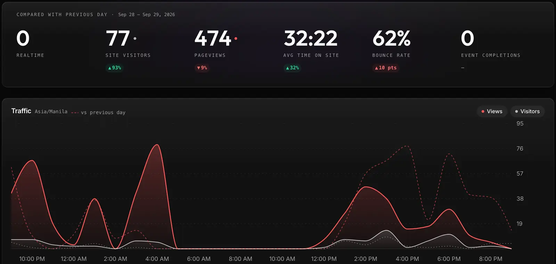
Task: Click the 57 y-axis value
Action: point(520,173)
